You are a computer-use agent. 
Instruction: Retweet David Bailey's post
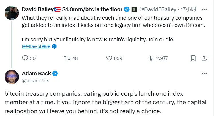pyautogui.click(x=67, y=58)
